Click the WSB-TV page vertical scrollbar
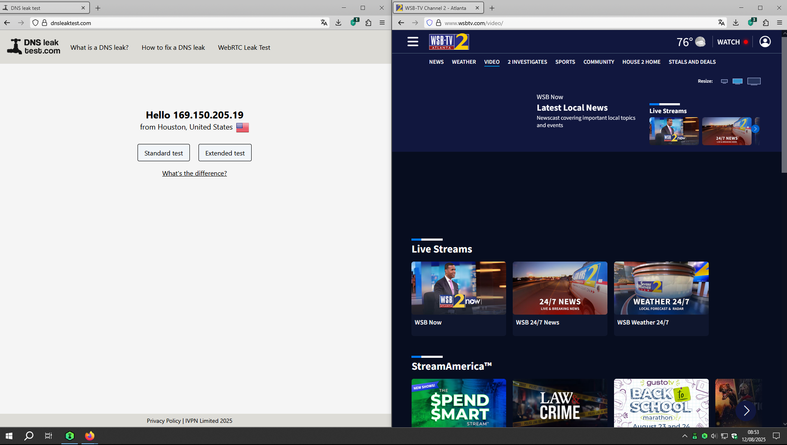Screen dimensions: 787x445 [784, 105]
